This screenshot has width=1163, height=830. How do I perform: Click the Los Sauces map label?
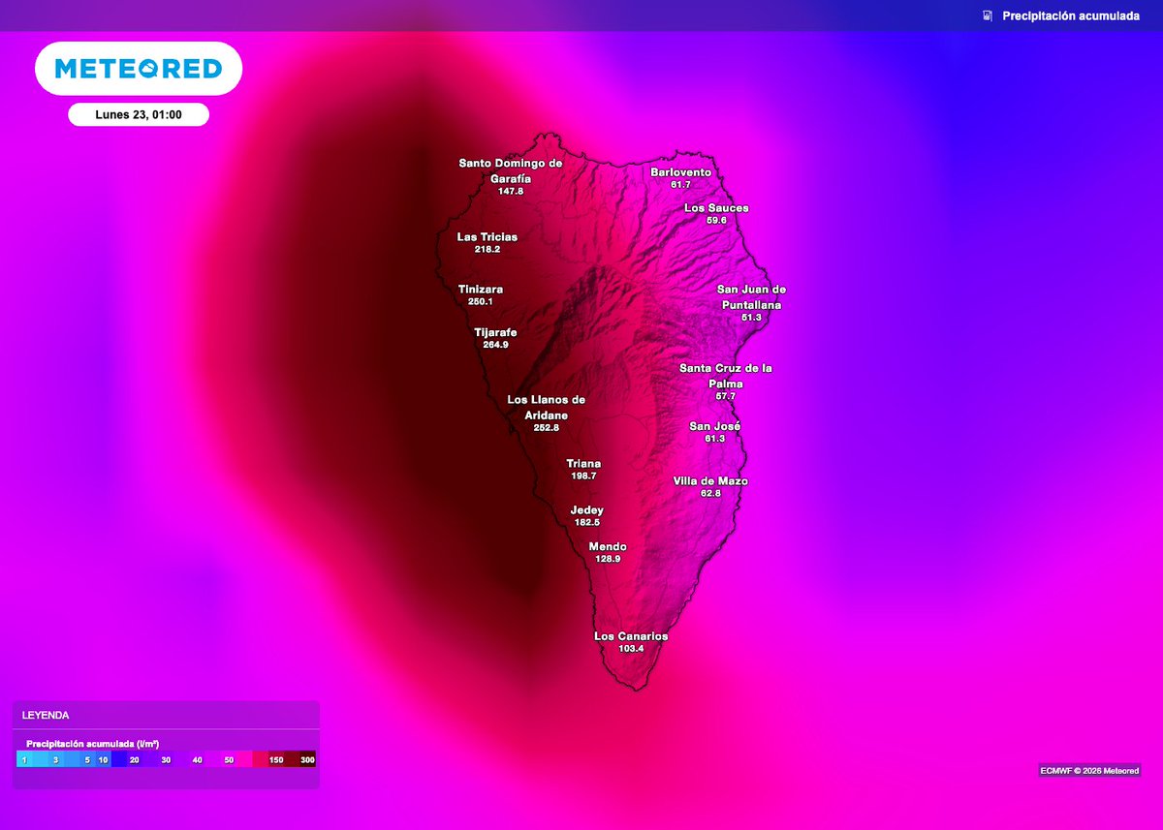pos(716,208)
